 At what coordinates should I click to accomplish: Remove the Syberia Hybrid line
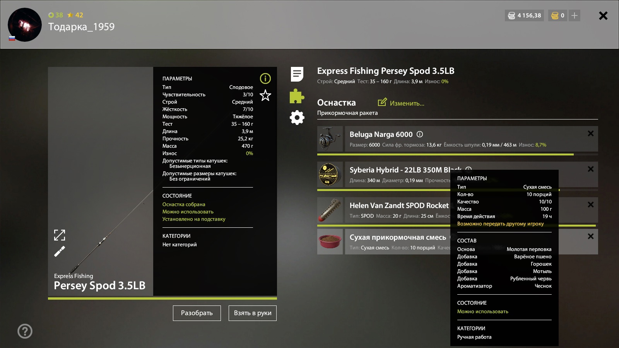click(x=590, y=169)
